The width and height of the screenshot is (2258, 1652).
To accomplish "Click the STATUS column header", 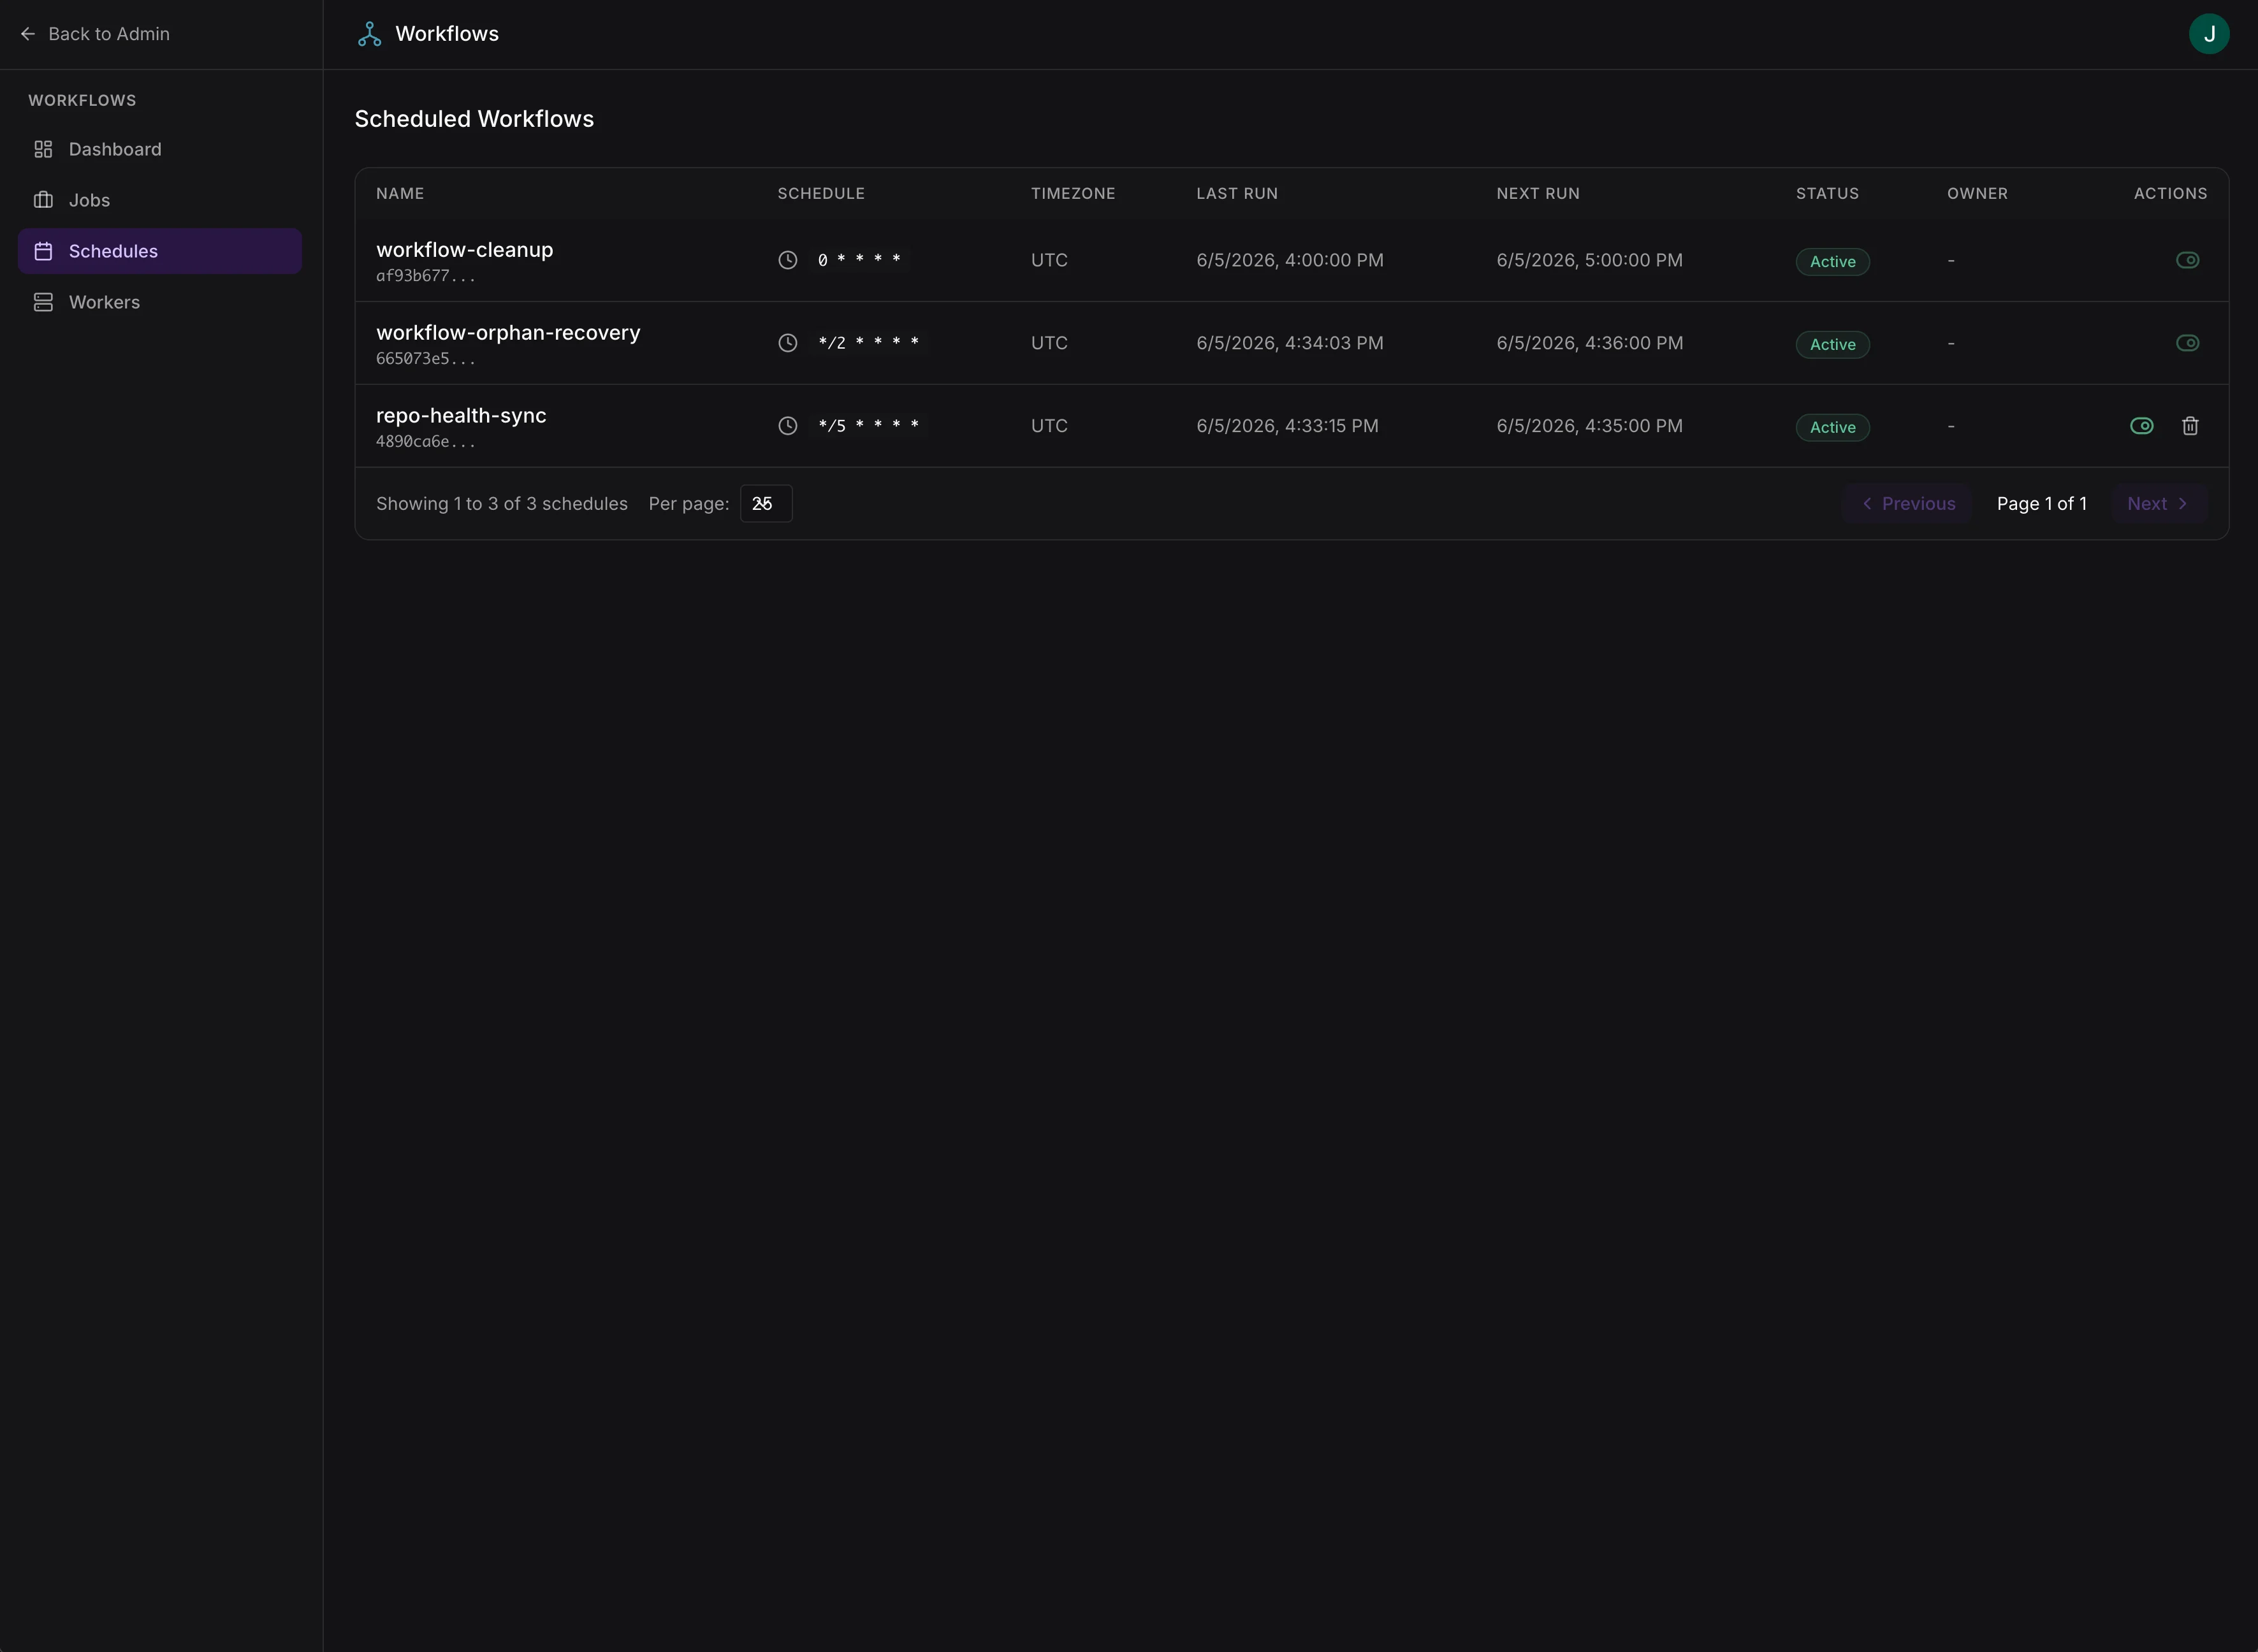I will (1827, 194).
